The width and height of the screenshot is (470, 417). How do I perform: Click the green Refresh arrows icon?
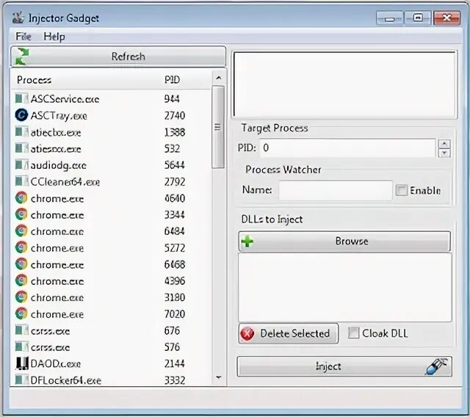coord(22,57)
